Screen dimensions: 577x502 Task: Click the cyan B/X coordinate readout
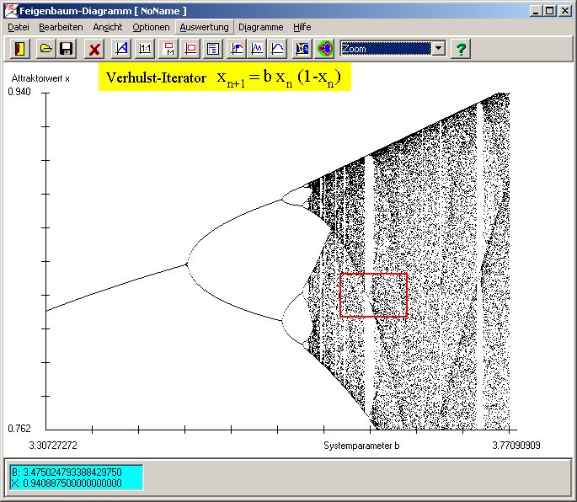[x=77, y=478]
